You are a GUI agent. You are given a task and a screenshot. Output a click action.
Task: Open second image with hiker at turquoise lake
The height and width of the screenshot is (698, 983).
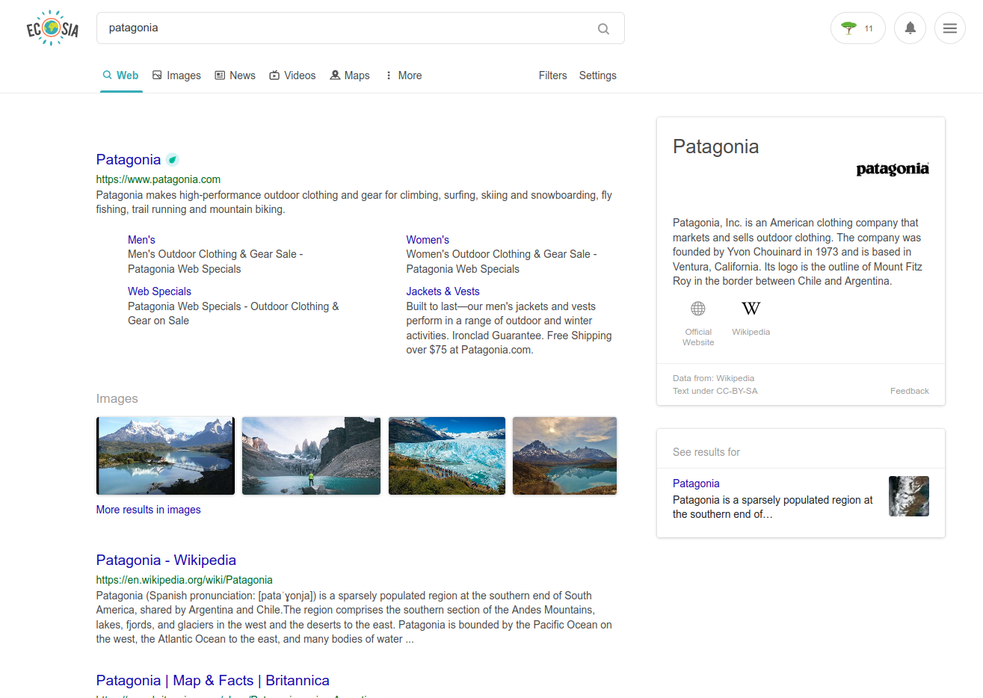coord(311,456)
